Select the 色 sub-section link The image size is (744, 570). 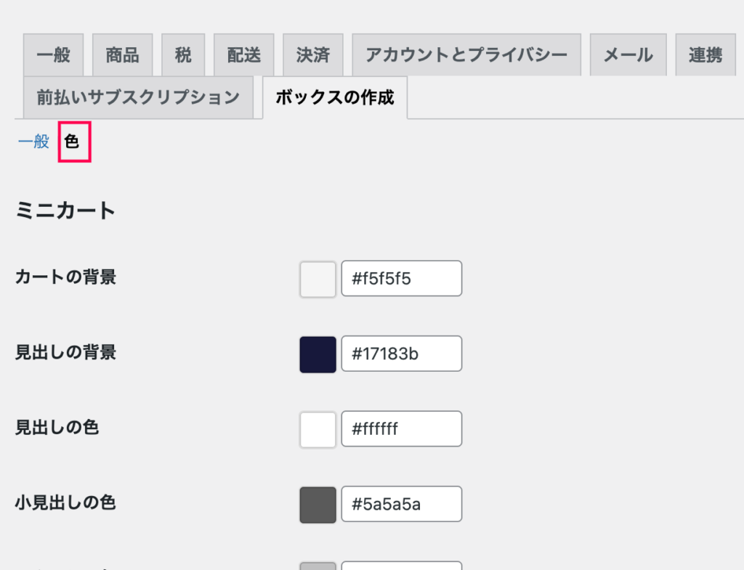point(72,142)
